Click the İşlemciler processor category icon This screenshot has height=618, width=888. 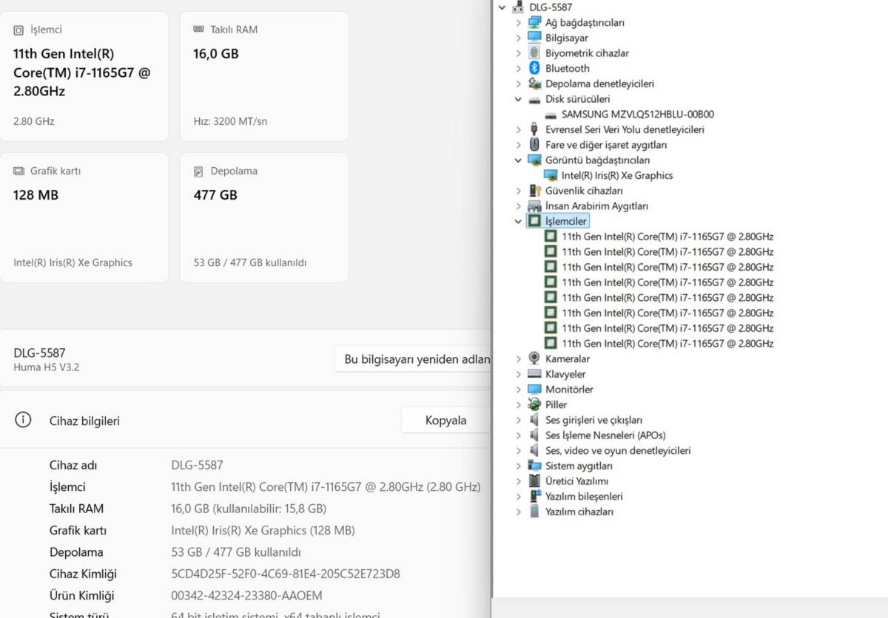point(534,221)
